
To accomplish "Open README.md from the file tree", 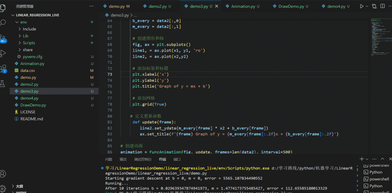I will pyautogui.click(x=31, y=119).
